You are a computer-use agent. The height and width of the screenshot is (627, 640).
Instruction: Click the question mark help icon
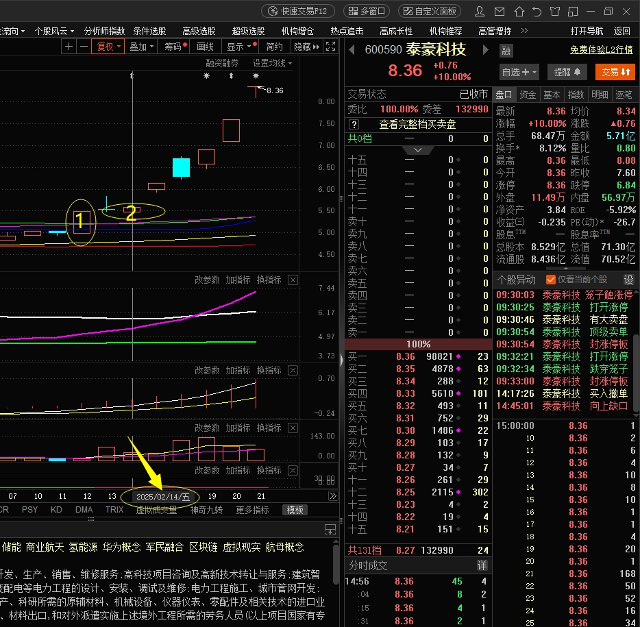click(x=354, y=125)
